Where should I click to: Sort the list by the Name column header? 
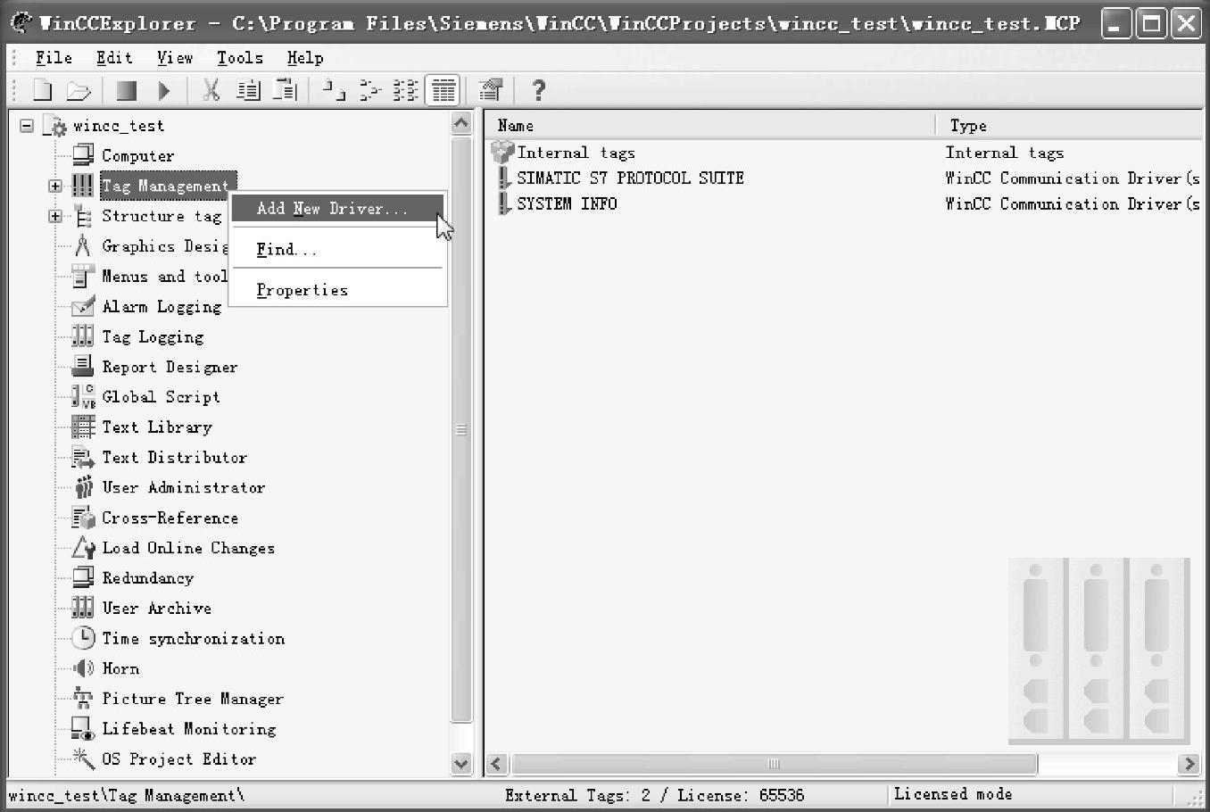(710, 126)
